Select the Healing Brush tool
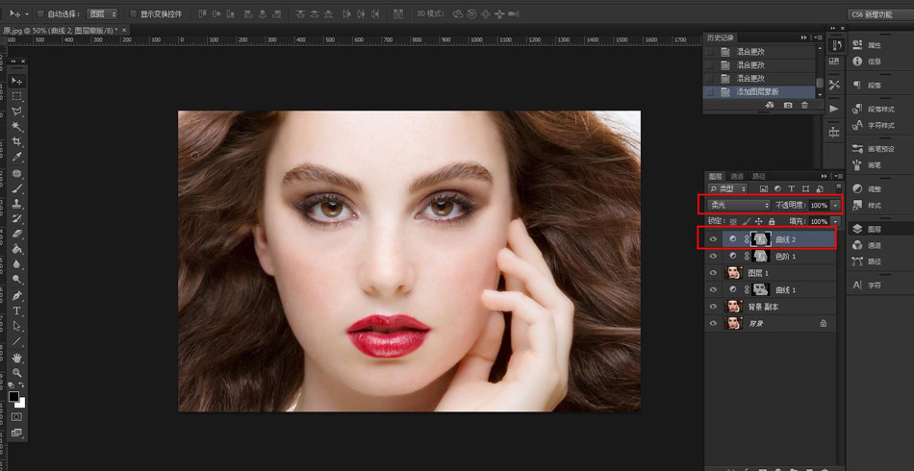Viewport: 914px width, 471px height. (17, 173)
